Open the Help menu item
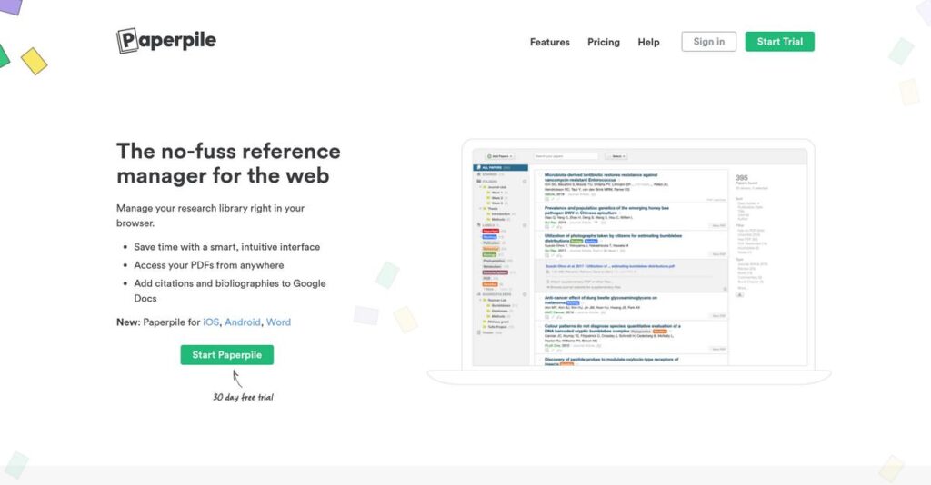 [648, 42]
